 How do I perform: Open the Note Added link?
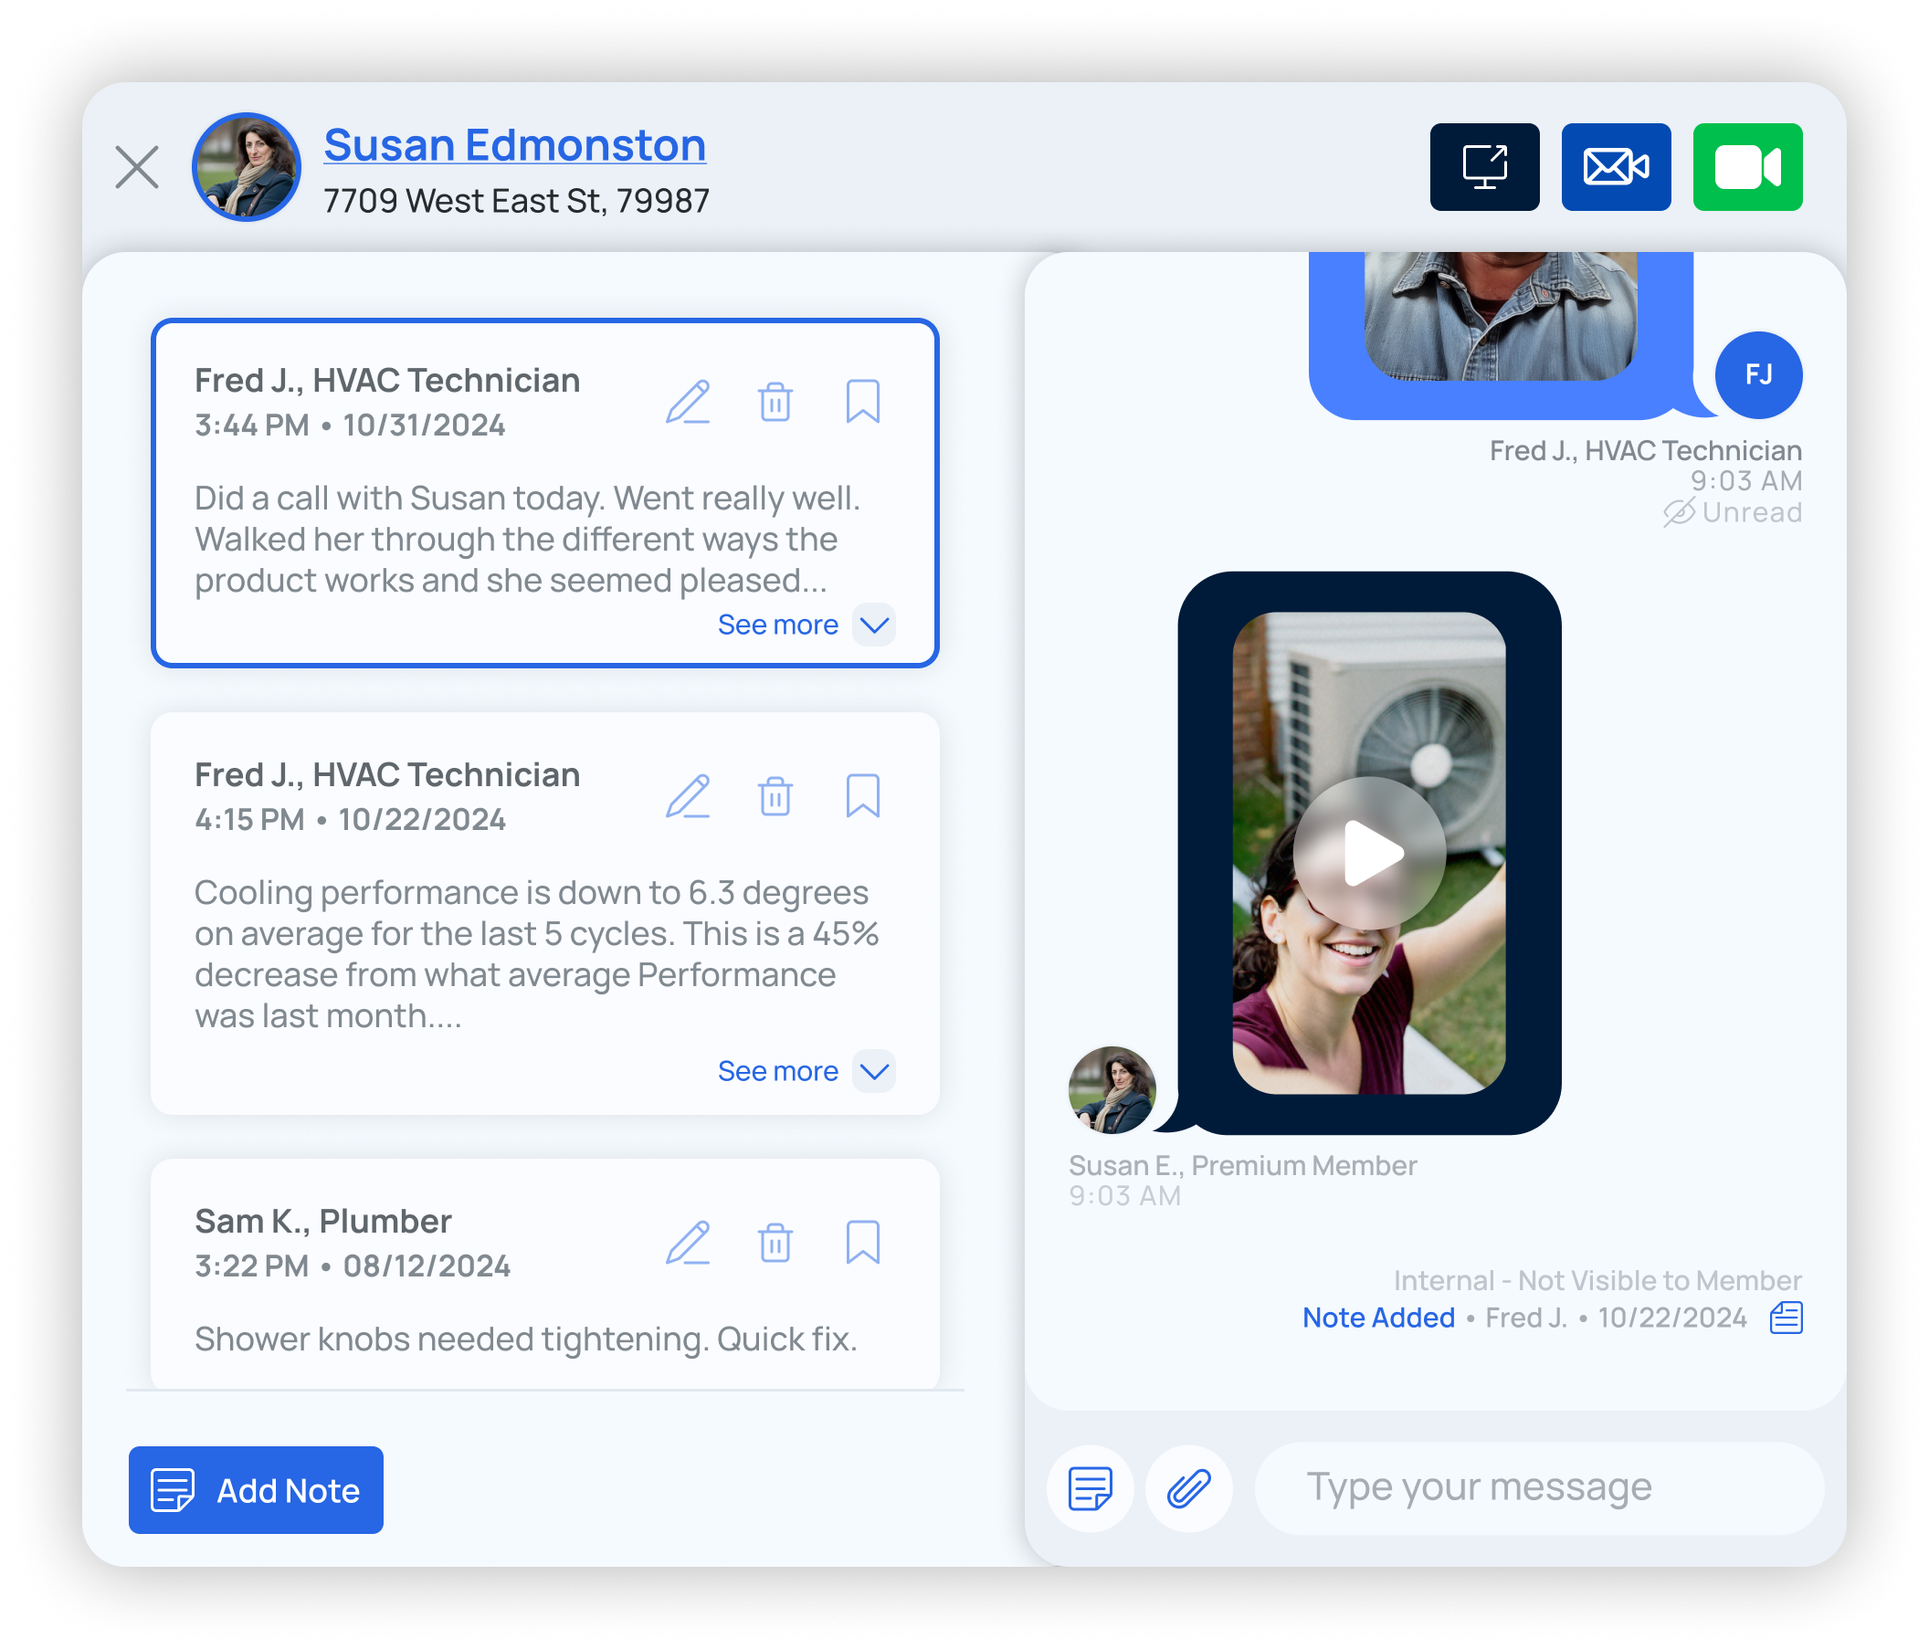1378,1318
